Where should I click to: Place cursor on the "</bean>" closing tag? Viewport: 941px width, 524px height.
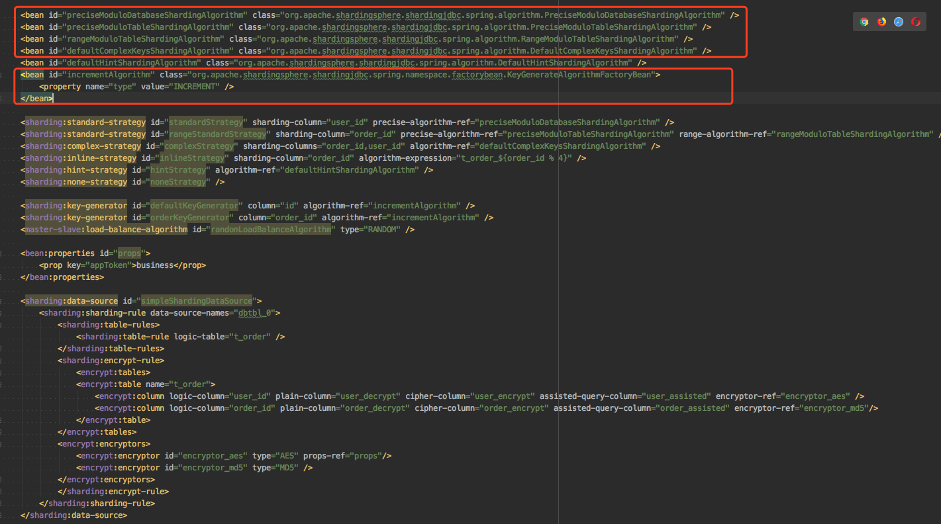[37, 99]
